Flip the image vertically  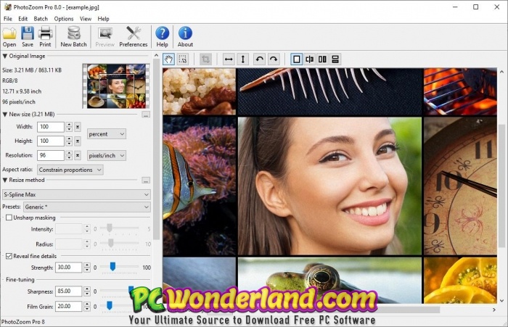click(x=243, y=59)
